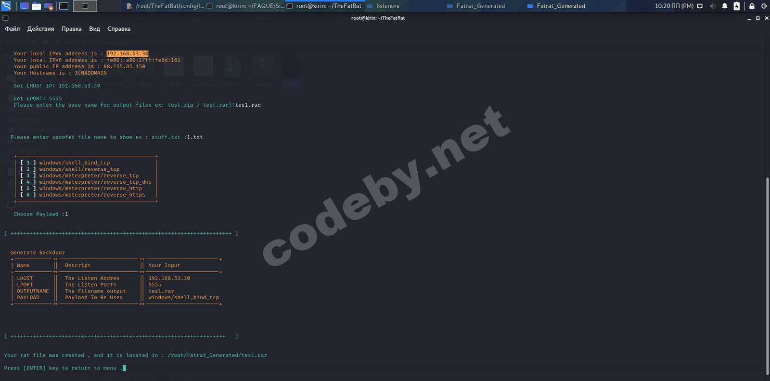Launch terminal emulator from panel launcher

click(x=64, y=6)
